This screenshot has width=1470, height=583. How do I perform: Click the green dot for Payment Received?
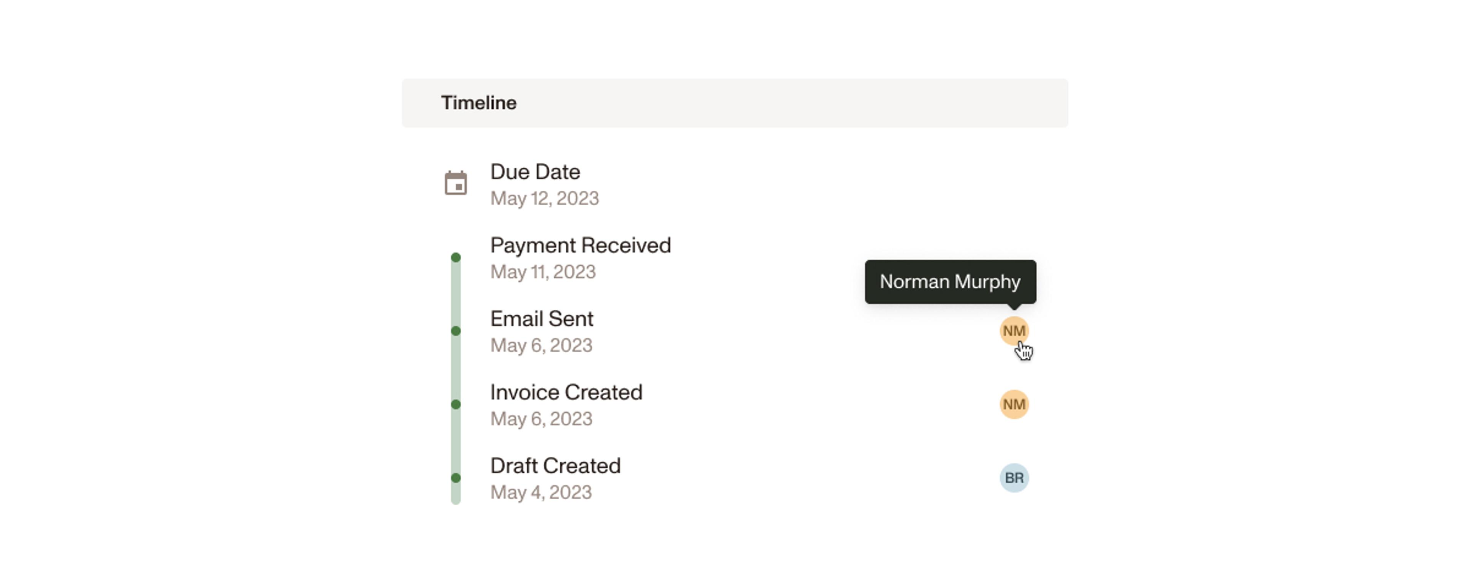[x=456, y=257]
